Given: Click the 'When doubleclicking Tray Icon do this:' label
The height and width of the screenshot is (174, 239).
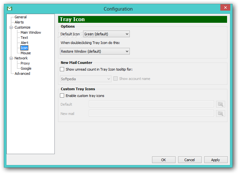Looking at the screenshot, I should [90, 43].
